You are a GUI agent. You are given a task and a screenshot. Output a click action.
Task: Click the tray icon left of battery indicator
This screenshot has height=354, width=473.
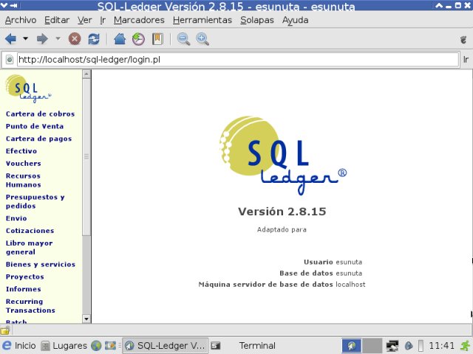point(409,346)
